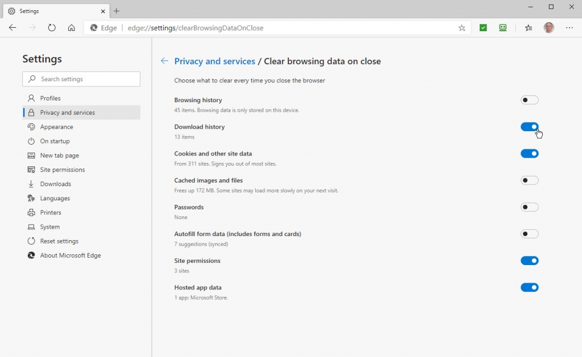Click the Search settings input box
This screenshot has height=357, width=582.
(x=81, y=79)
